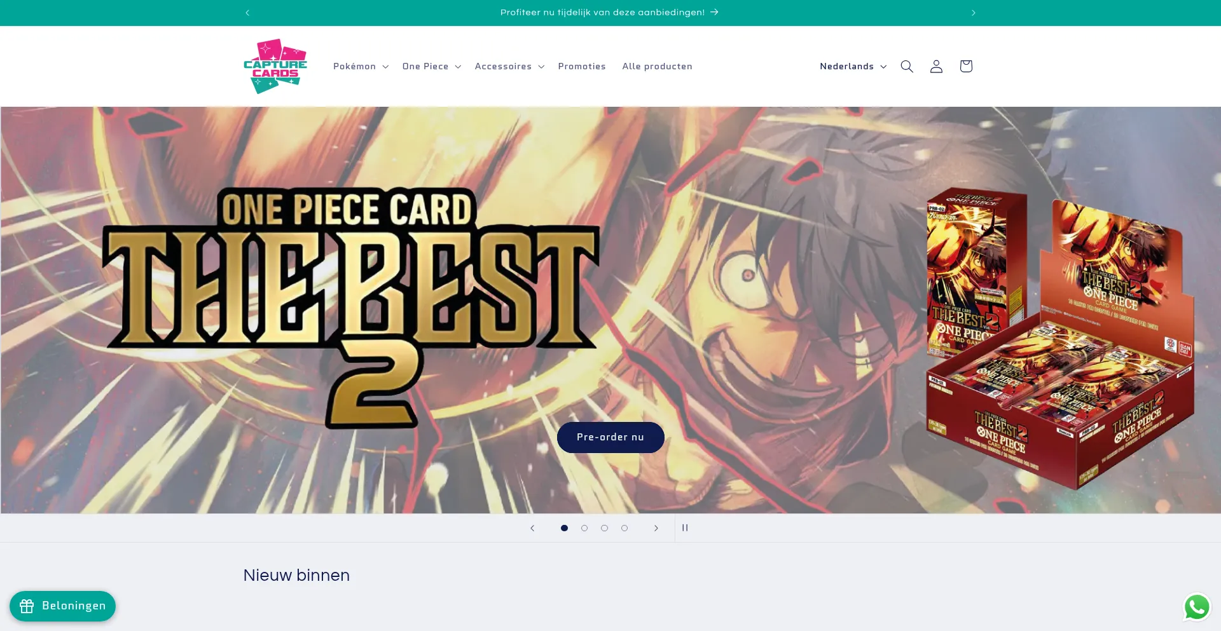Select the third slide dot
This screenshot has width=1221, height=631.
(604, 528)
